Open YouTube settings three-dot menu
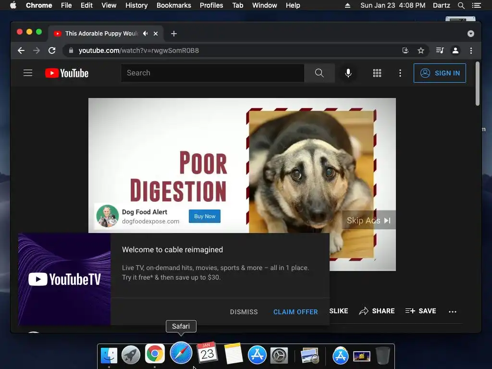Screen dimensions: 492x369 click(x=400, y=73)
